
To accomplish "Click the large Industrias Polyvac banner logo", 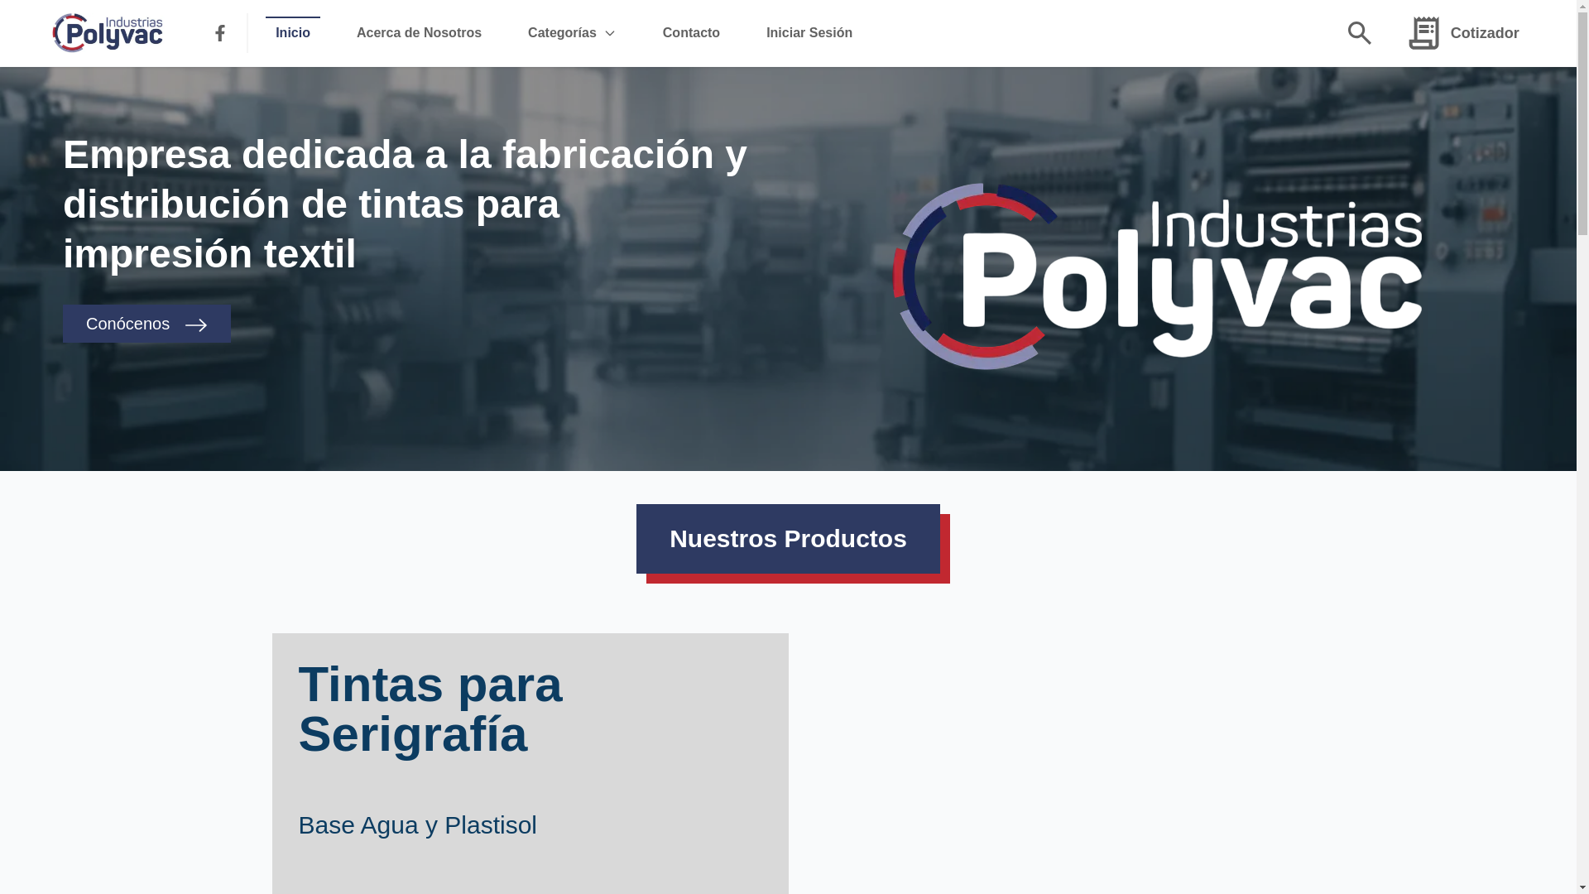I will [x=1157, y=276].
